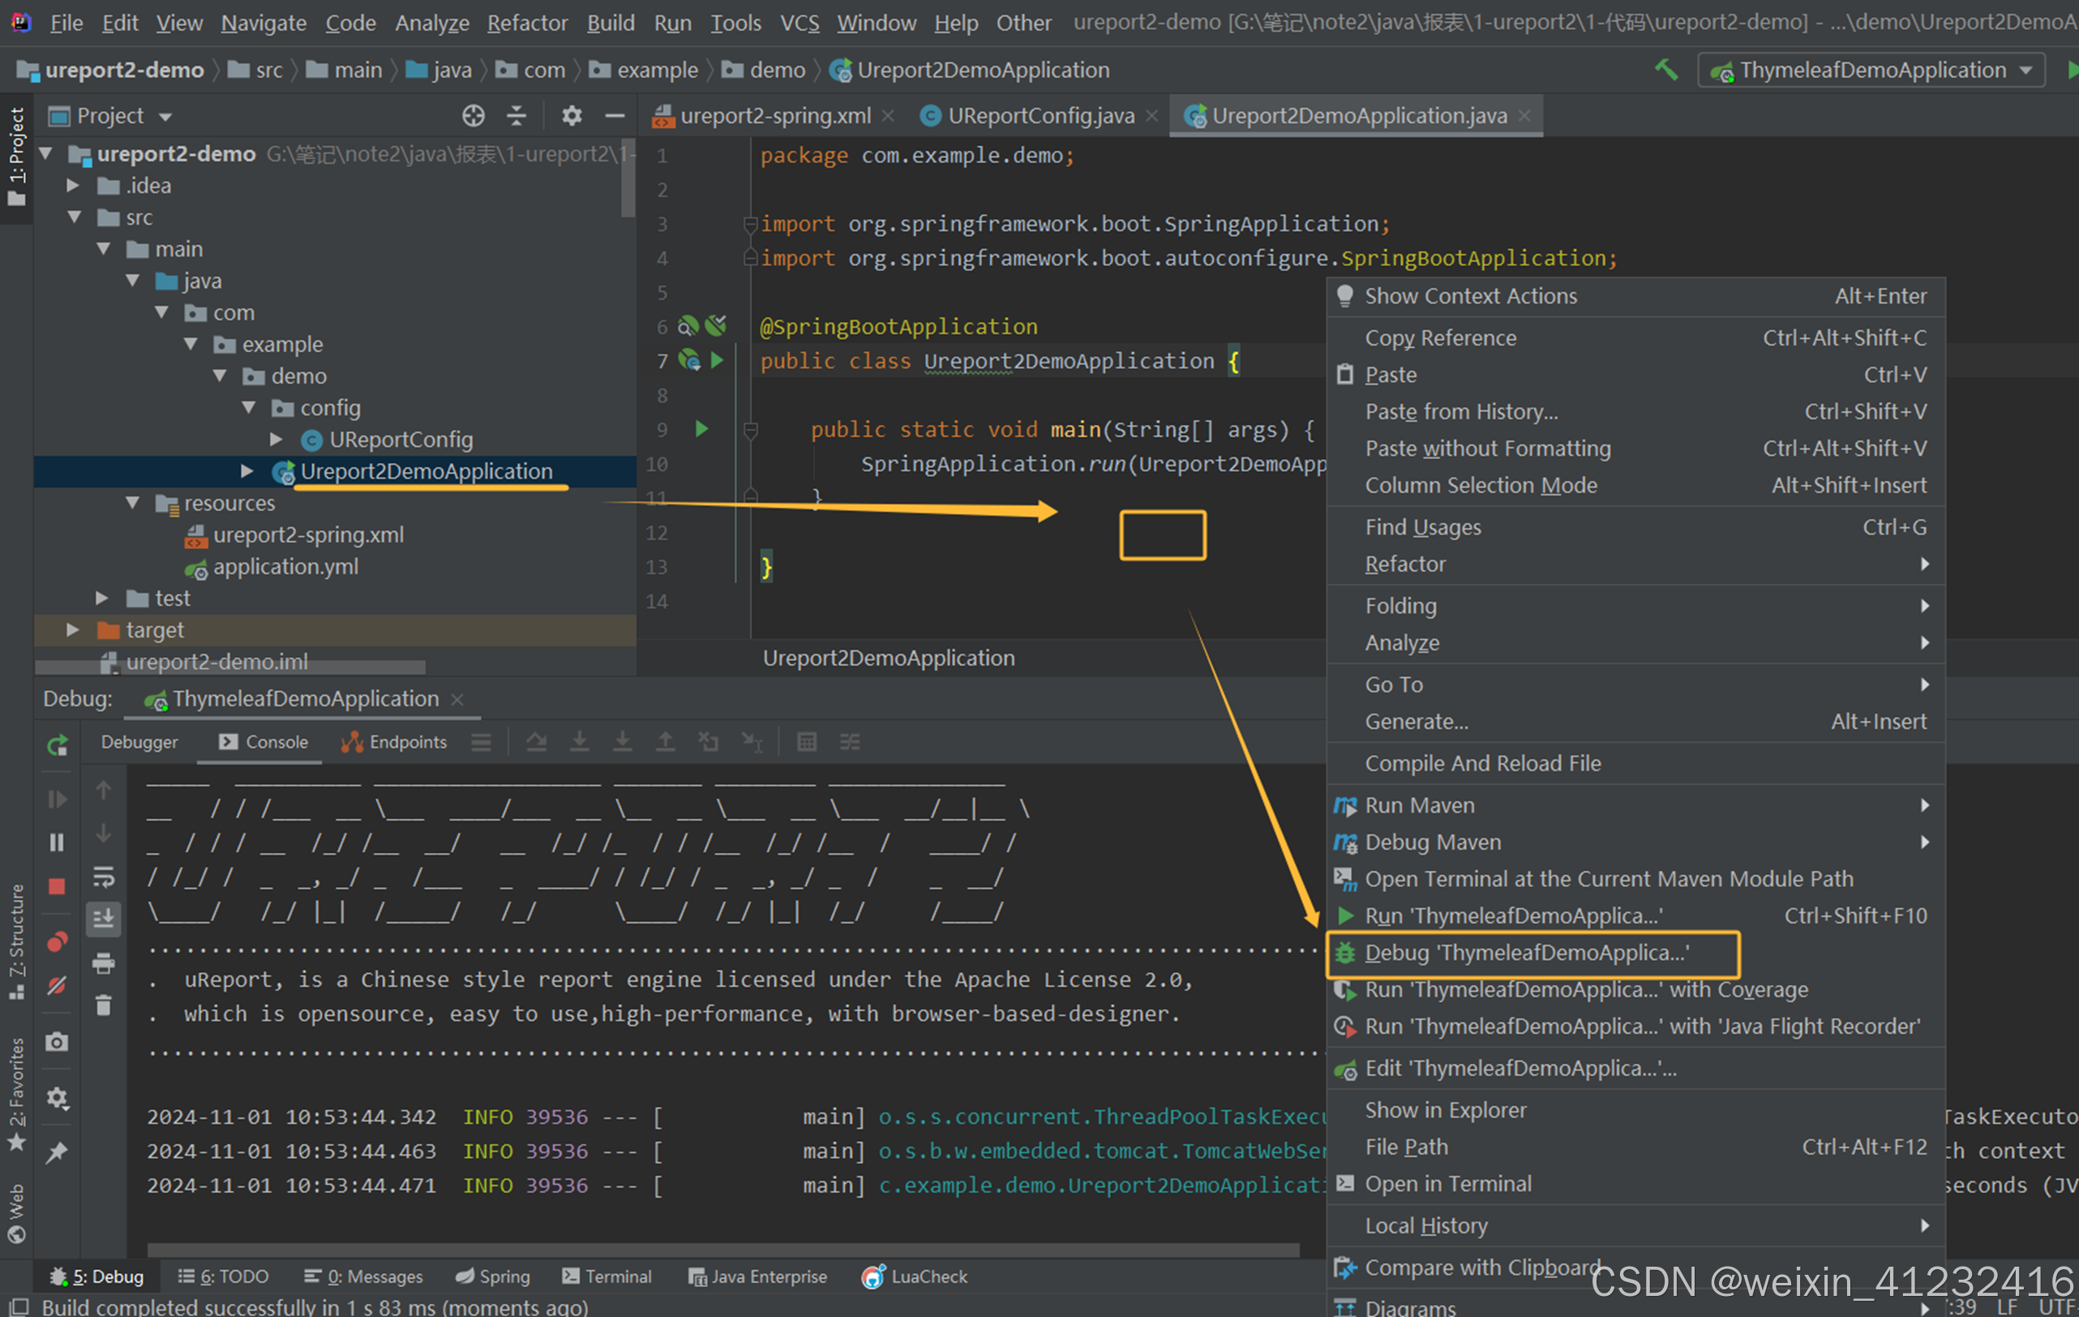This screenshot has width=2079, height=1317.
Task: Switch to UReportConfig.java editor tab
Action: 1039,116
